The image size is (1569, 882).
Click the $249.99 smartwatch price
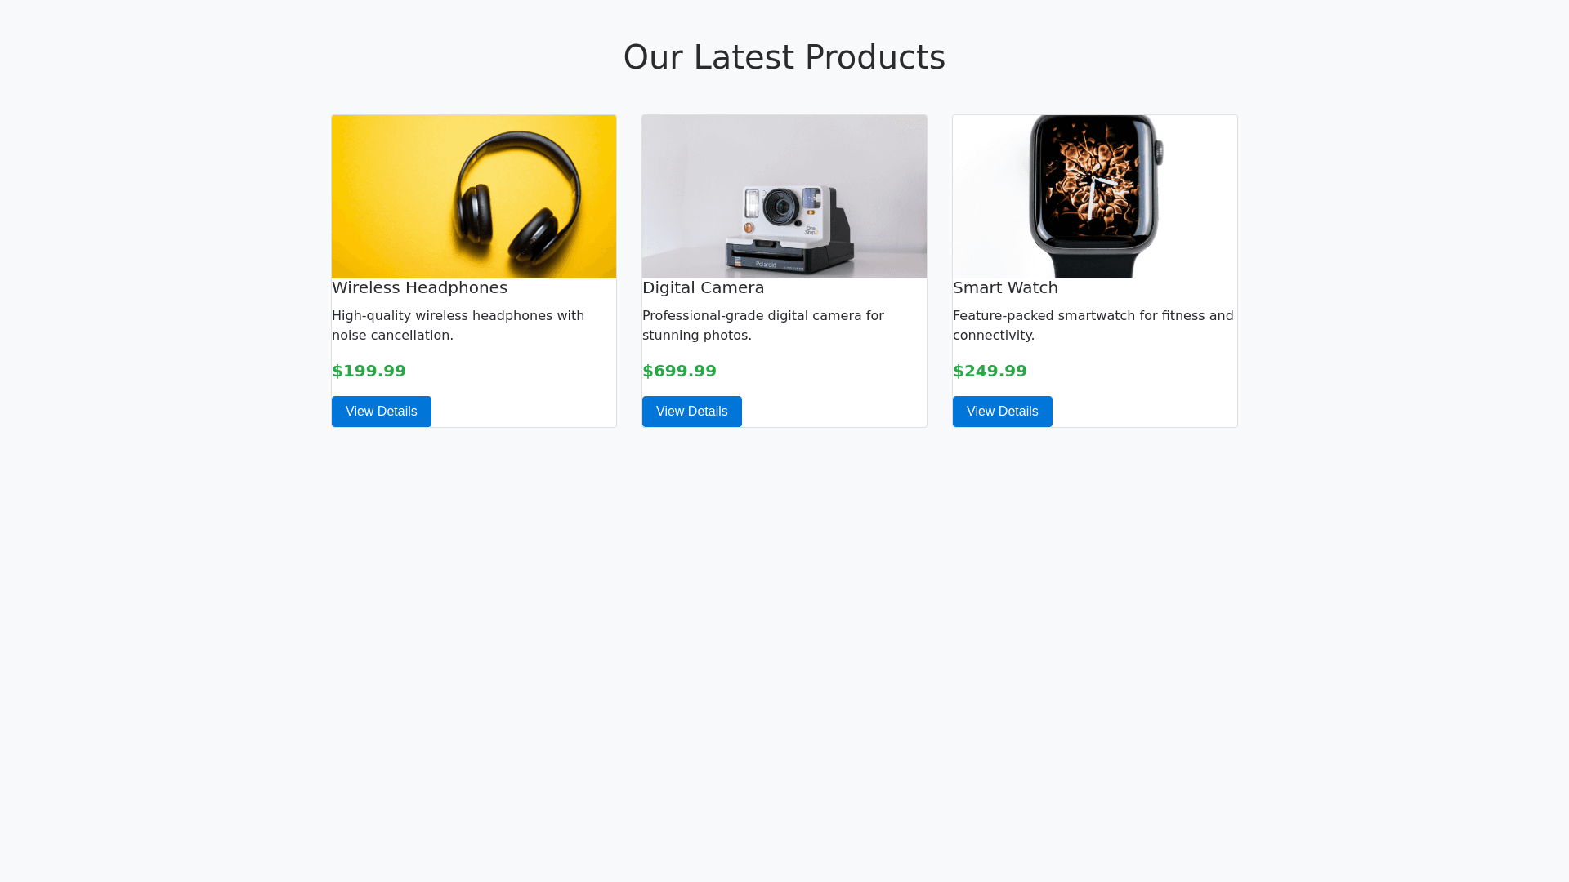tap(990, 371)
